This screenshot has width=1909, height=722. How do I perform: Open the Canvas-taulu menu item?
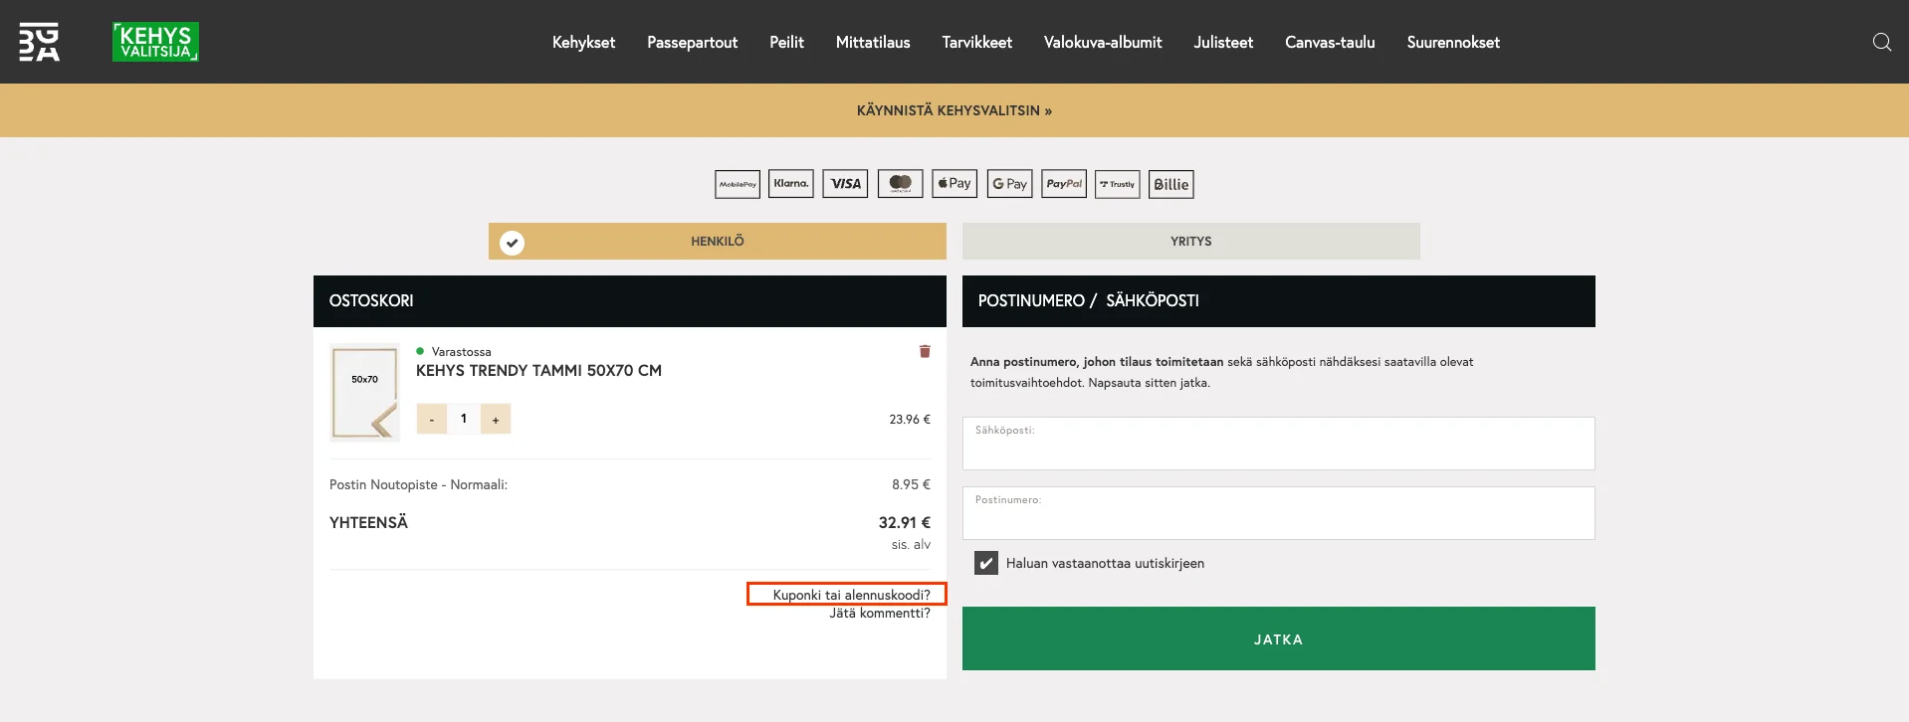point(1330,42)
